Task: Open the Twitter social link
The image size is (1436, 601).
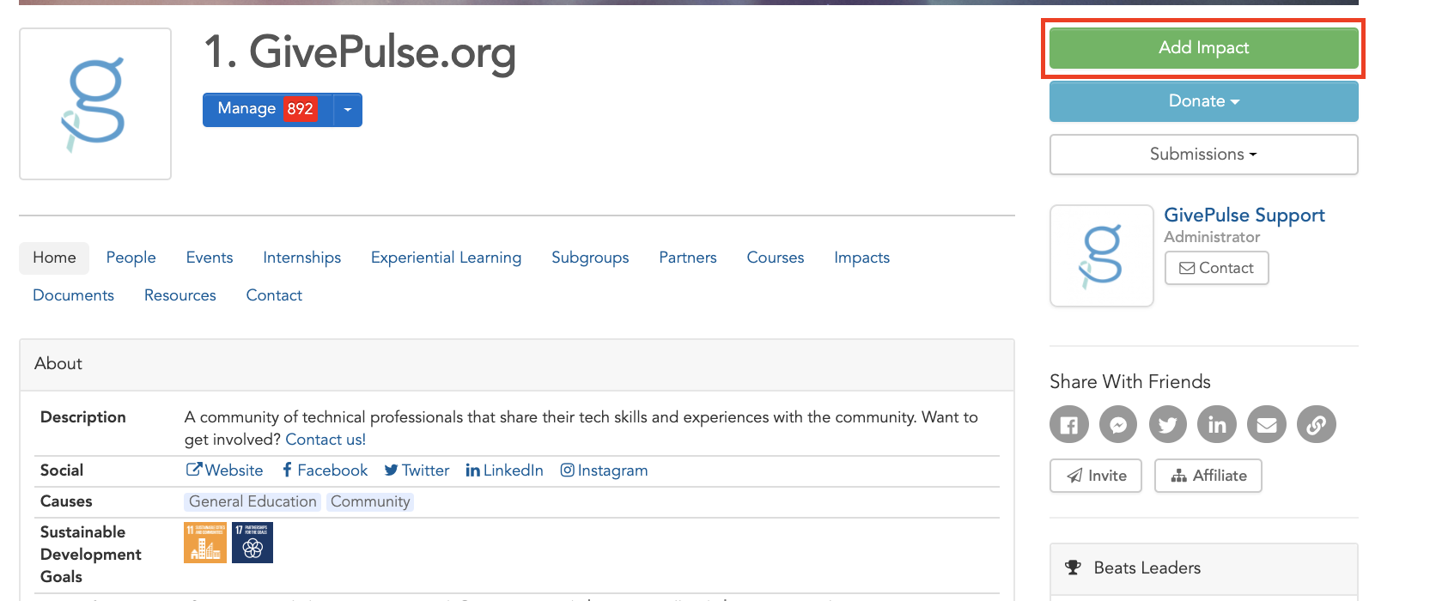Action: point(417,470)
